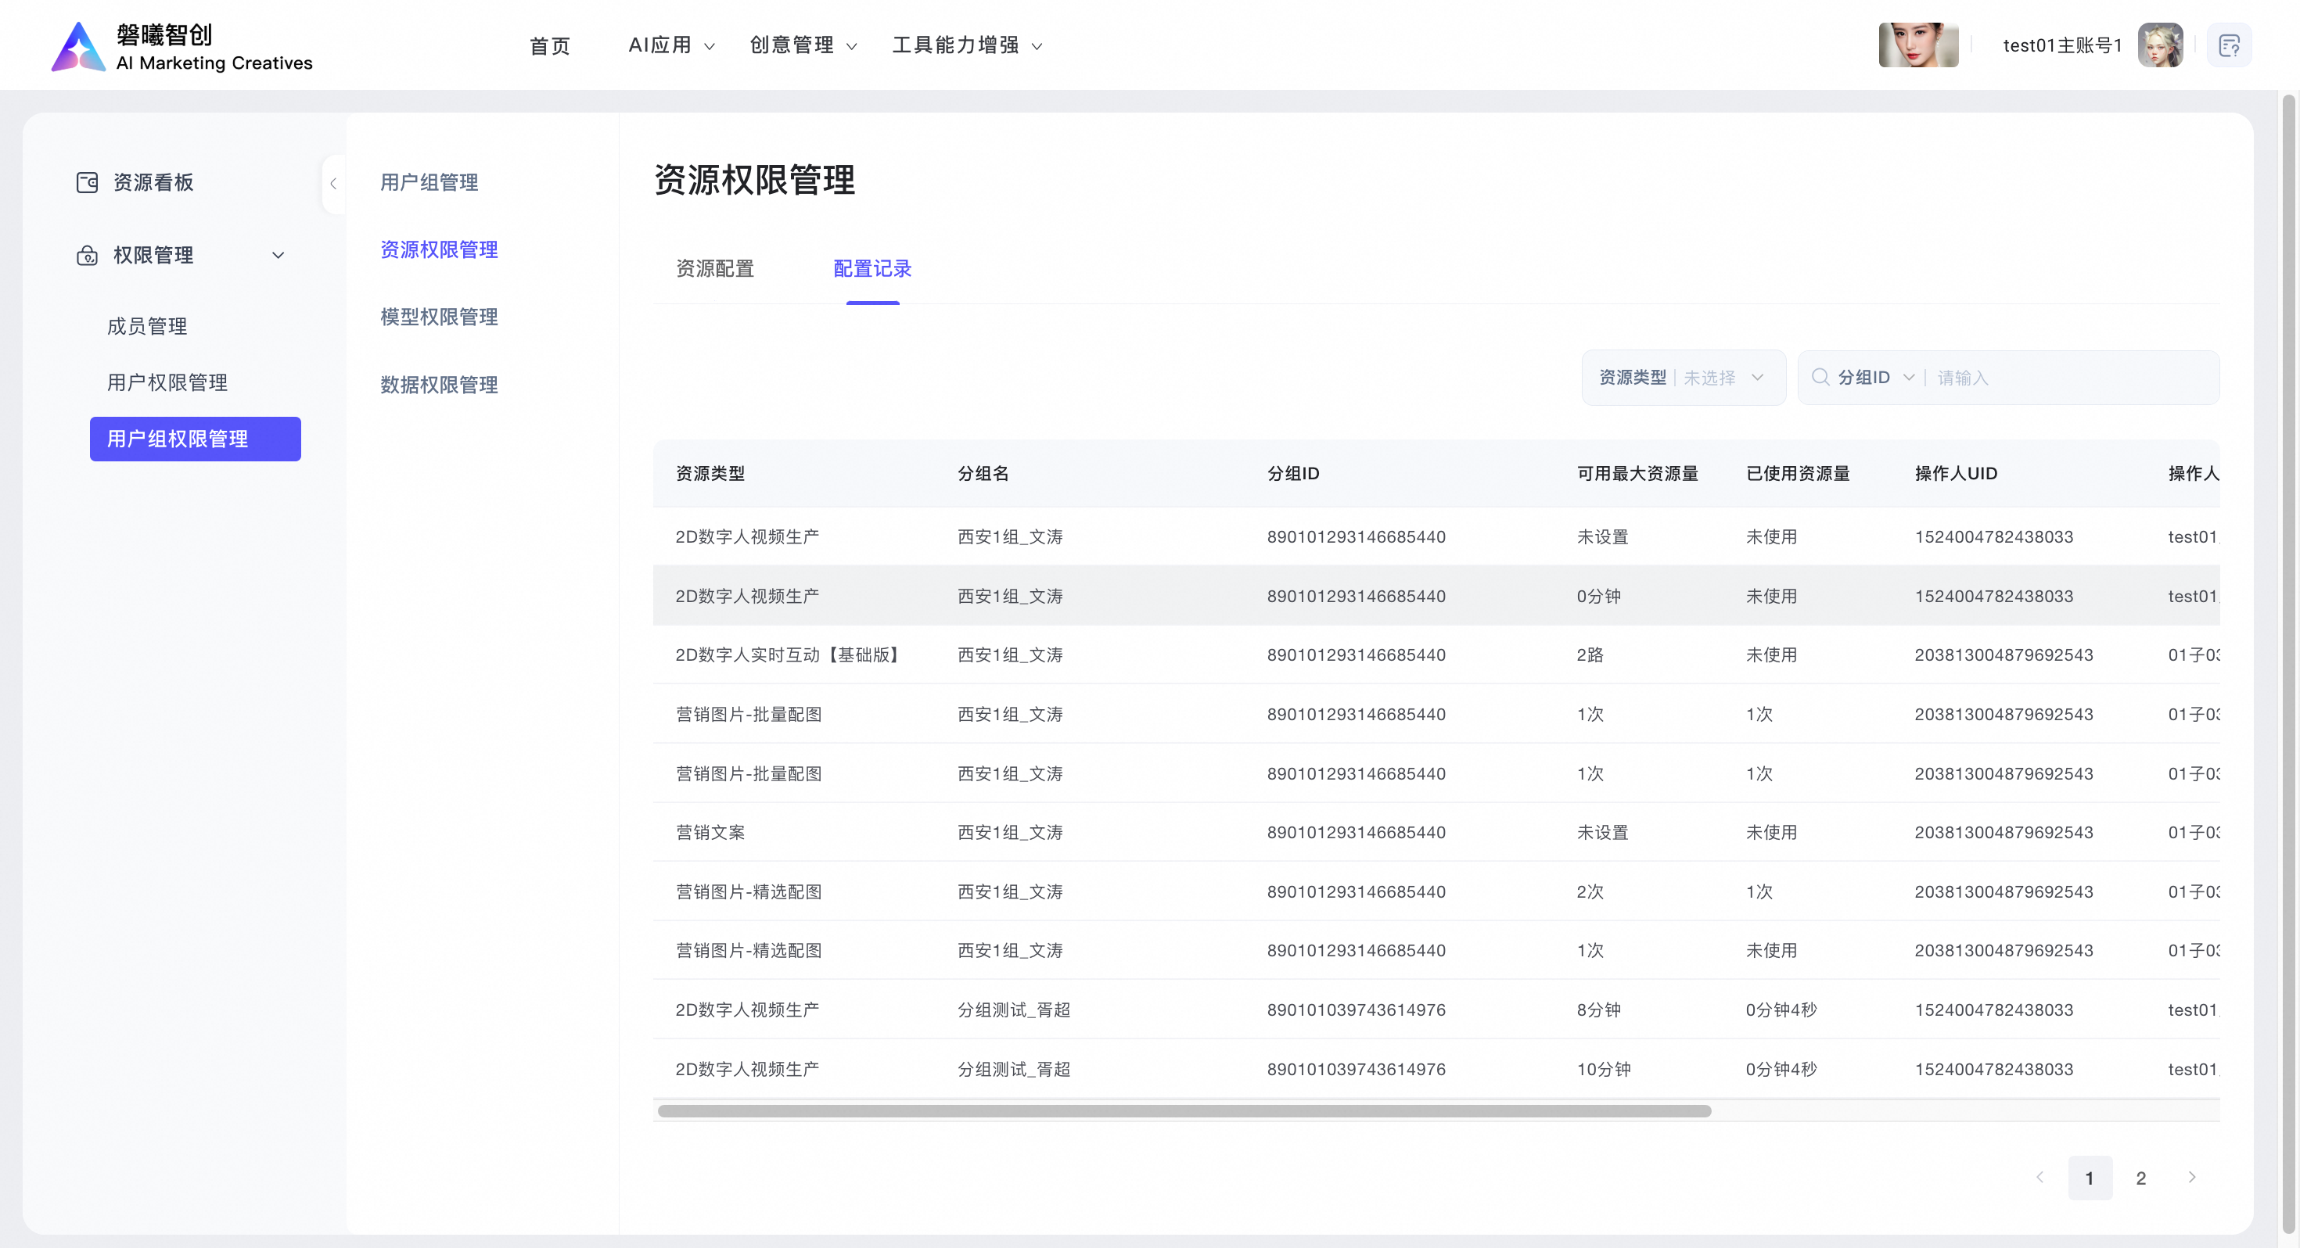
Task: Open 模型权限管理 in submenu
Action: coord(438,317)
